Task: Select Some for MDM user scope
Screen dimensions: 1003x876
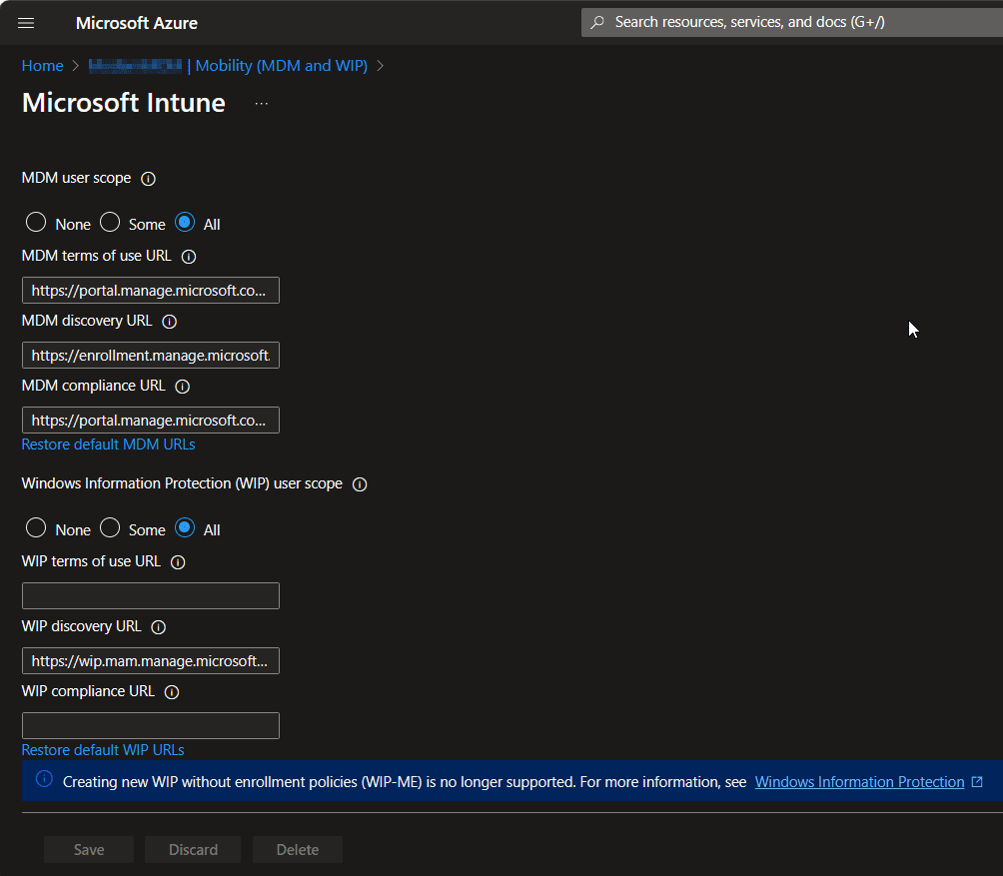Action: (110, 222)
